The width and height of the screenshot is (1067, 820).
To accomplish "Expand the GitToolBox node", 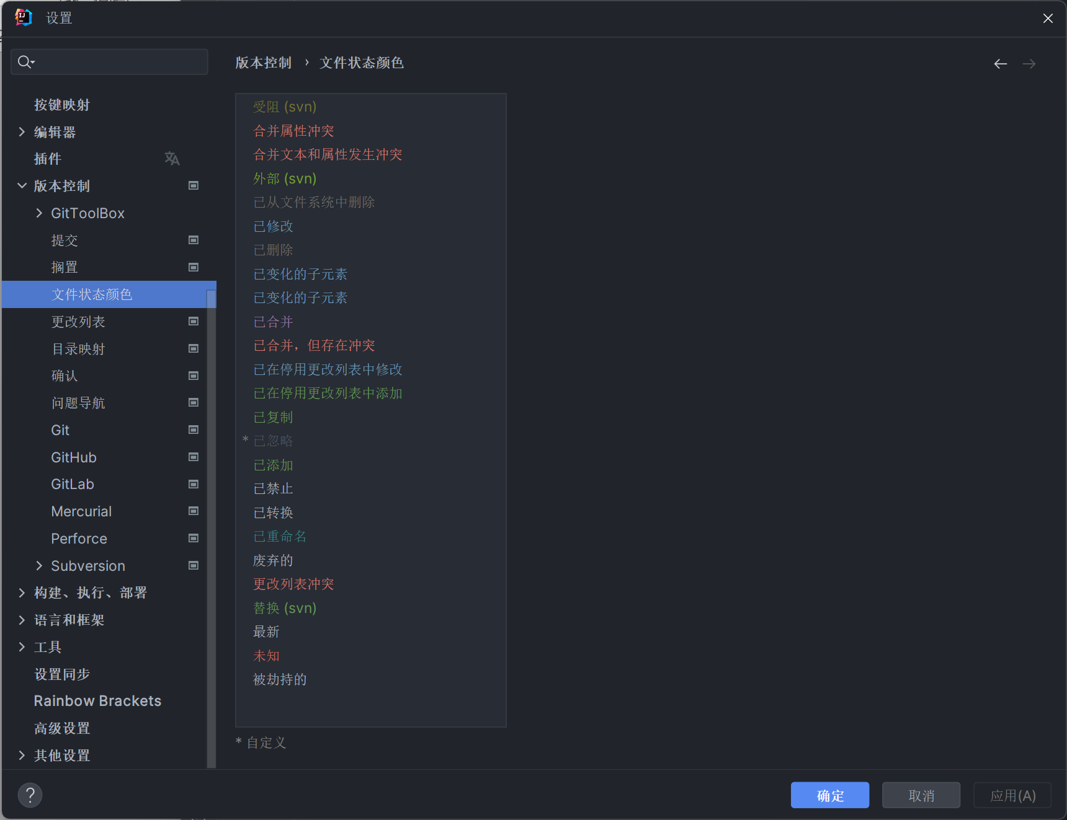I will [39, 213].
